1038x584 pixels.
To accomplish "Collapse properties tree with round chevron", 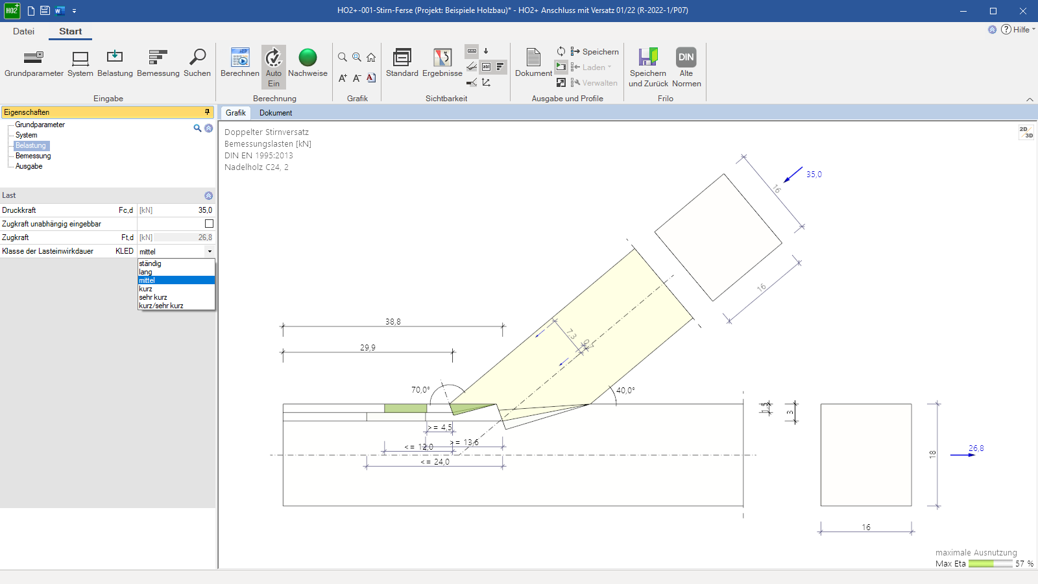I will (x=208, y=128).
